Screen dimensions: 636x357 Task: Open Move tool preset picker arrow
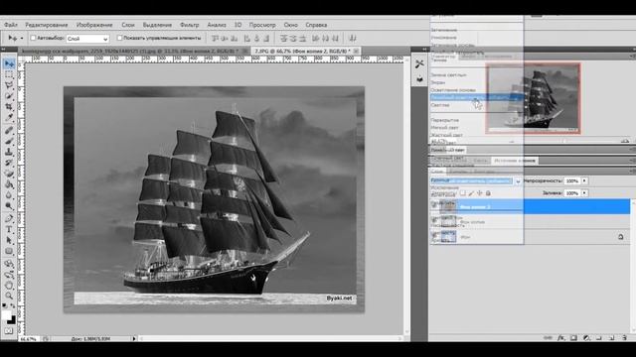(x=22, y=39)
